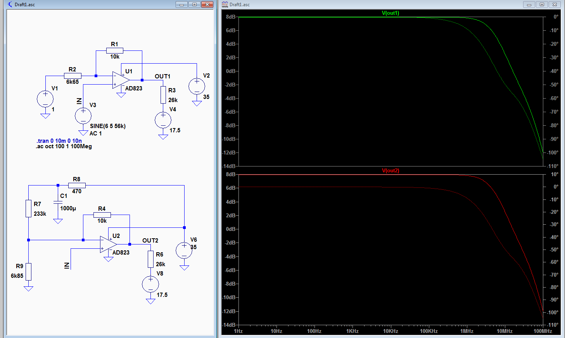Click the 100MHz frequency axis label

pos(543,331)
